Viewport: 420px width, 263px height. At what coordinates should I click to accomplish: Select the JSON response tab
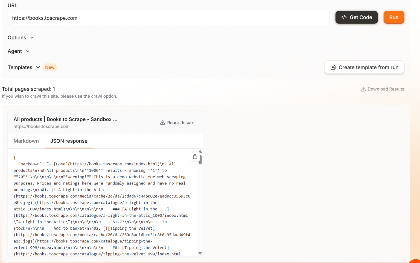point(69,141)
